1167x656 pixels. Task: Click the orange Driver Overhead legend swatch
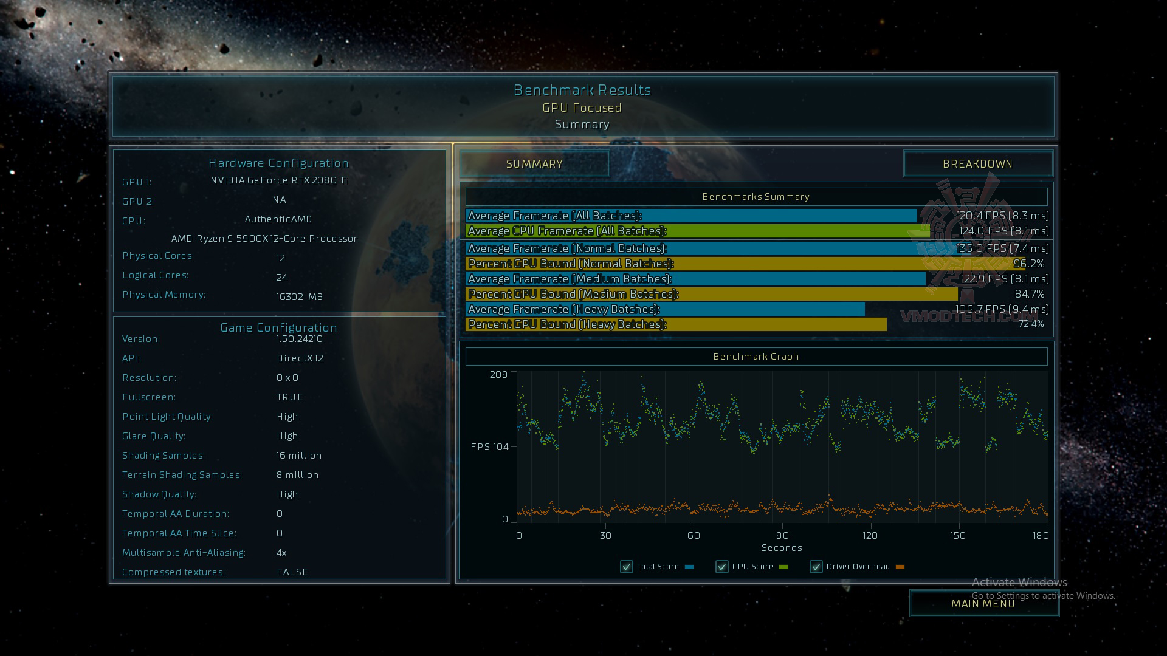[x=900, y=567]
